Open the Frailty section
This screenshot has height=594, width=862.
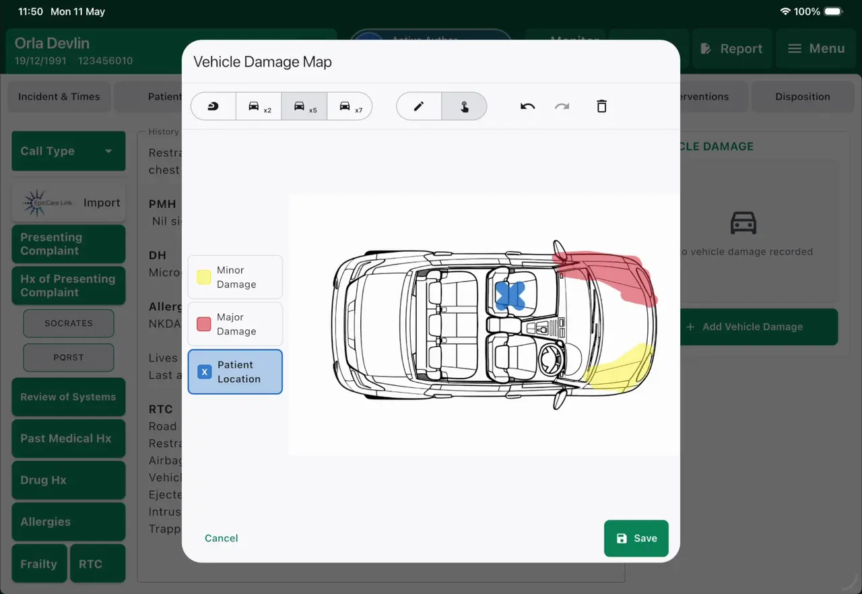[39, 564]
